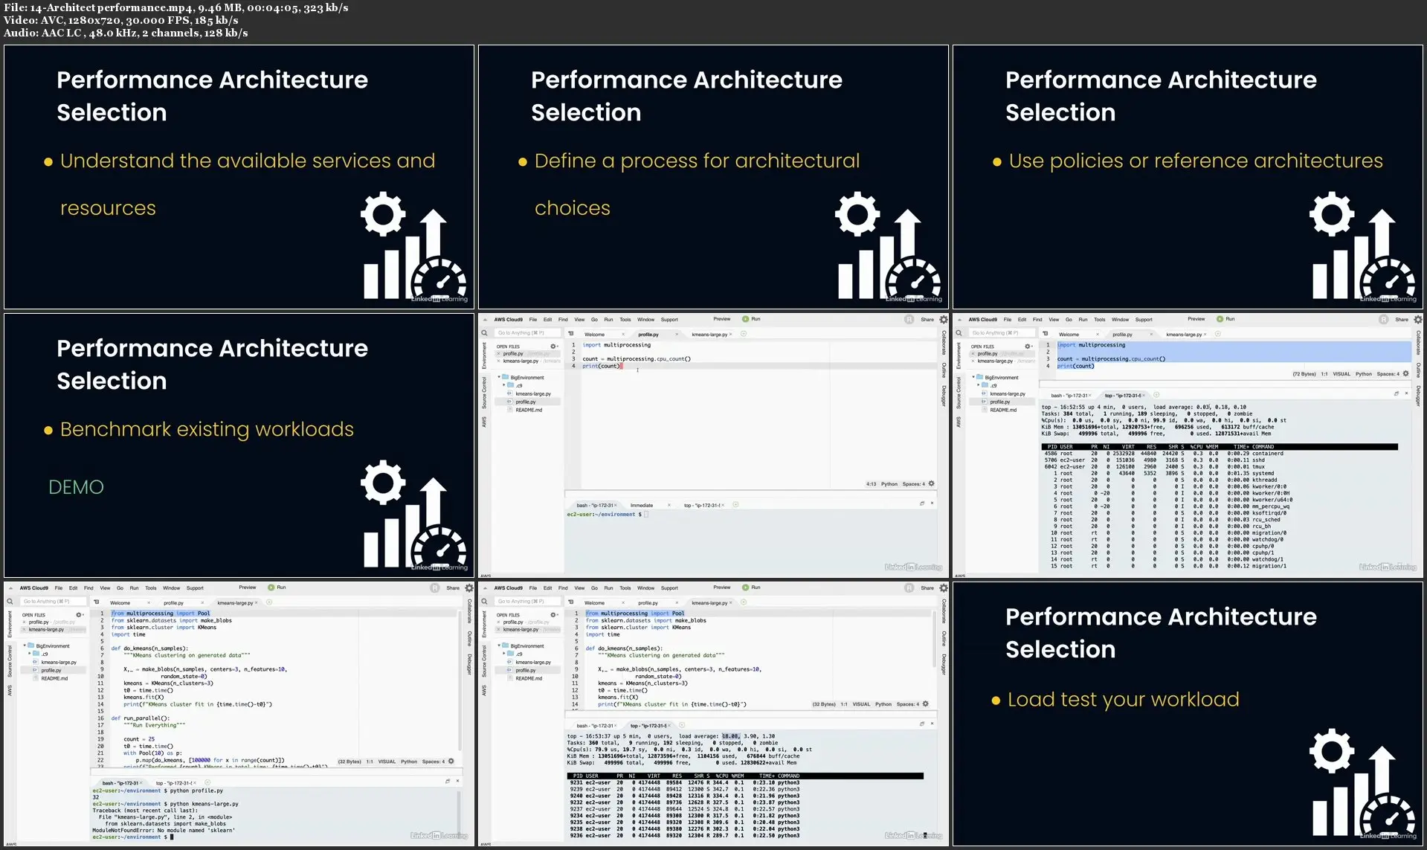
Task: Select kmeans-large.py in the print(count) frame file tree
Action: [533, 393]
